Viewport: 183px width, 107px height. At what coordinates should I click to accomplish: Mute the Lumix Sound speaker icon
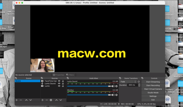click(113, 86)
